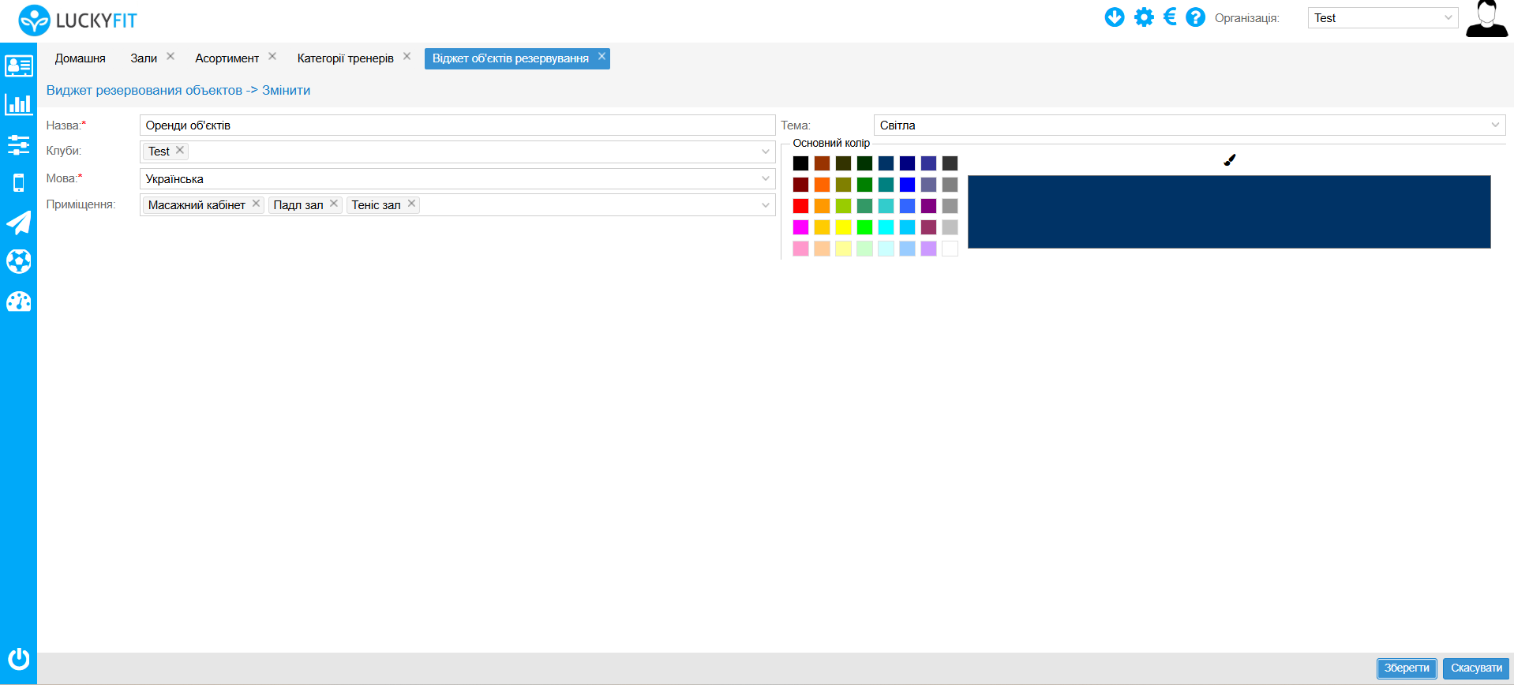
Task: Click the euro currency icon
Action: (1170, 17)
